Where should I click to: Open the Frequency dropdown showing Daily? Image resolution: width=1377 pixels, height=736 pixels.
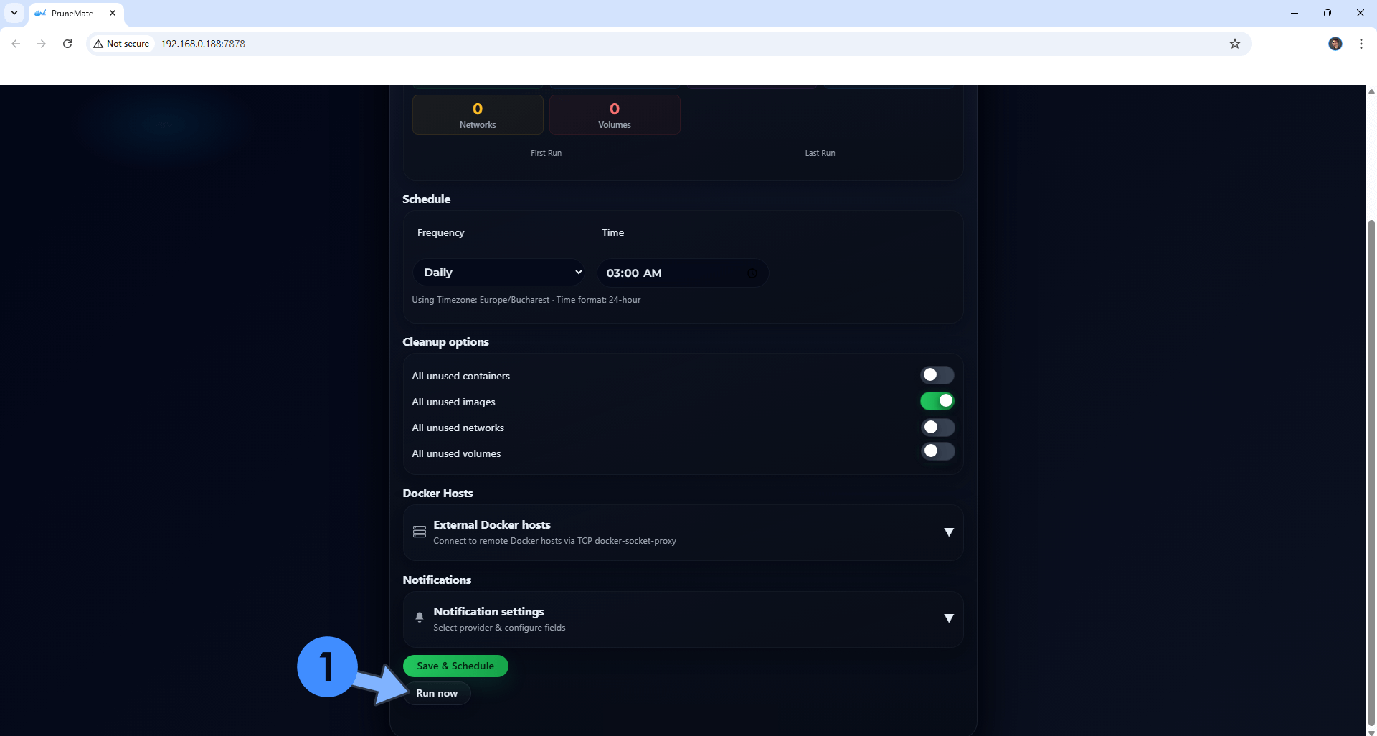pos(499,272)
